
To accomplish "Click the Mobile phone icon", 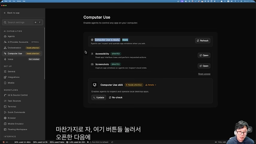I will coord(5,83).
